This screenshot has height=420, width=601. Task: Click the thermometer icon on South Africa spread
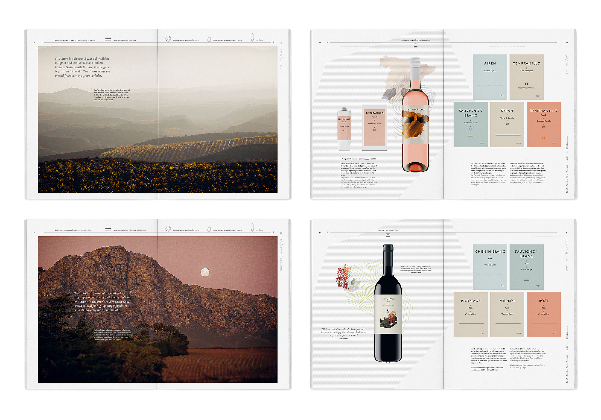(x=253, y=227)
